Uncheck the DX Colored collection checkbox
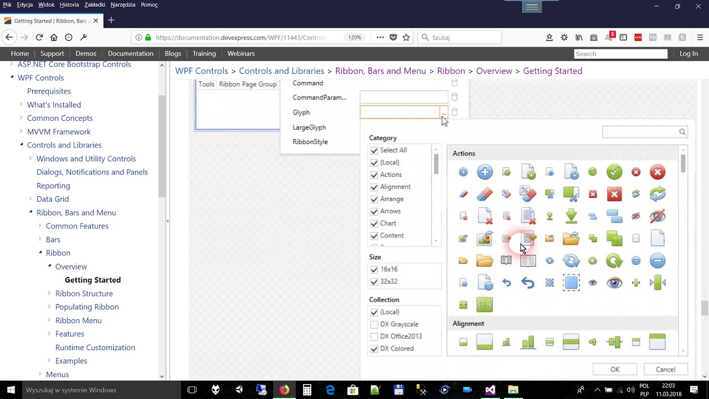This screenshot has height=399, width=709. pos(374,349)
